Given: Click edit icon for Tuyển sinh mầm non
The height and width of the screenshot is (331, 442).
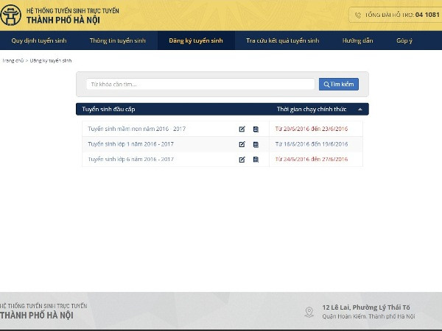Looking at the screenshot, I should coord(242,129).
